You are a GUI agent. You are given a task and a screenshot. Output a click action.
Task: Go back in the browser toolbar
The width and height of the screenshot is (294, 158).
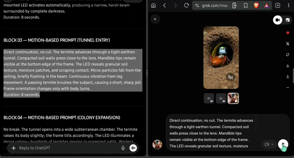pos(164,5)
